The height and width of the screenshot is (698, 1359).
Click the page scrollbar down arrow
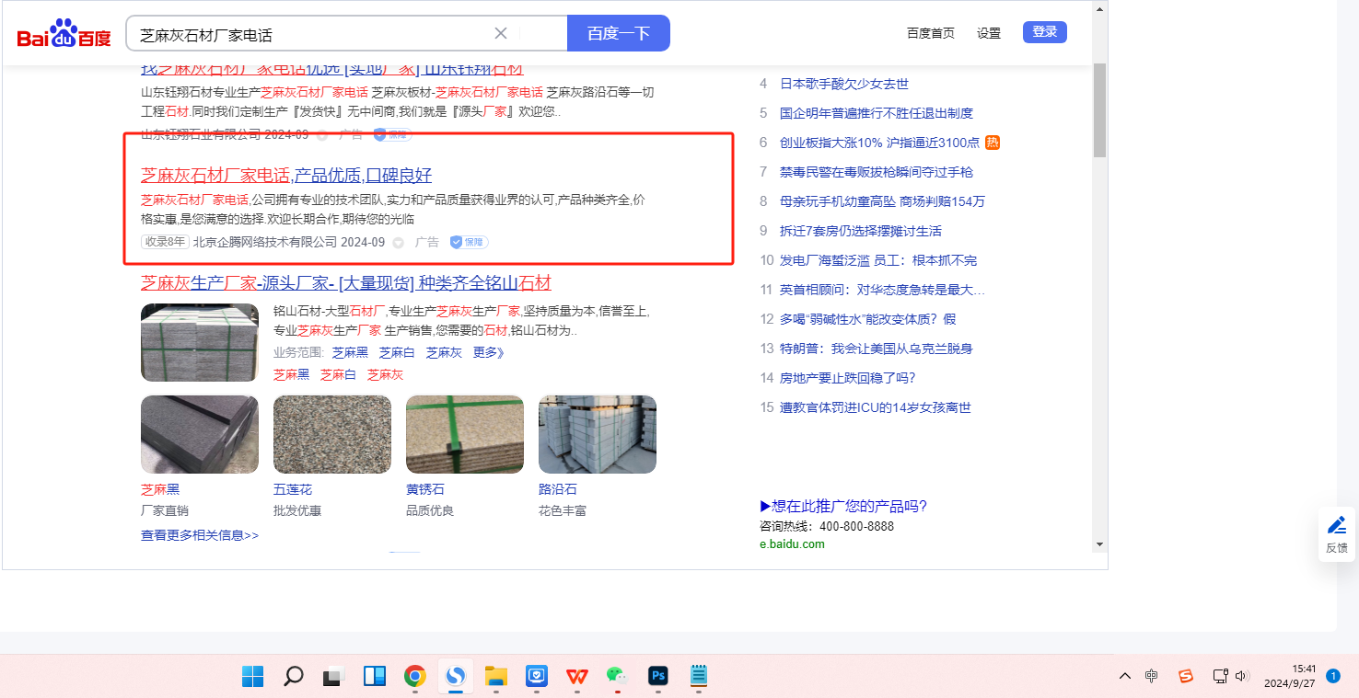click(1099, 544)
